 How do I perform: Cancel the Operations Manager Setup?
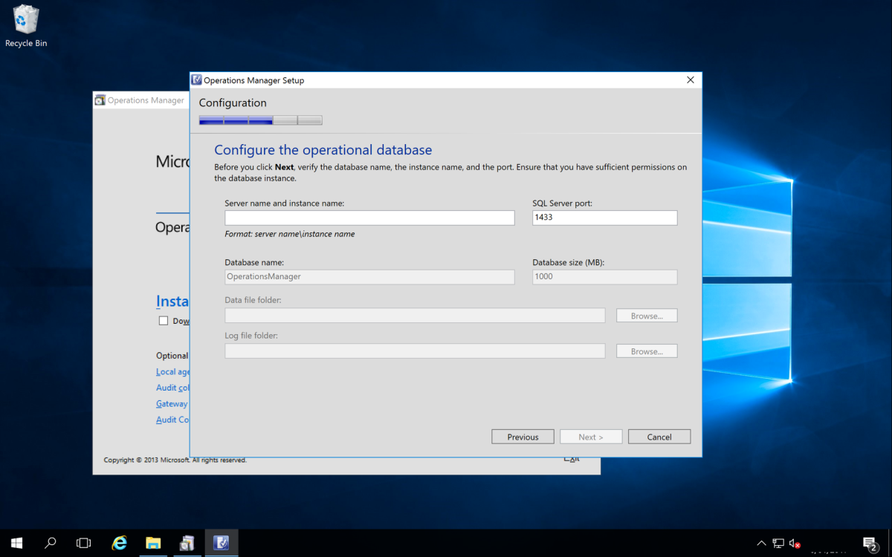coord(659,436)
